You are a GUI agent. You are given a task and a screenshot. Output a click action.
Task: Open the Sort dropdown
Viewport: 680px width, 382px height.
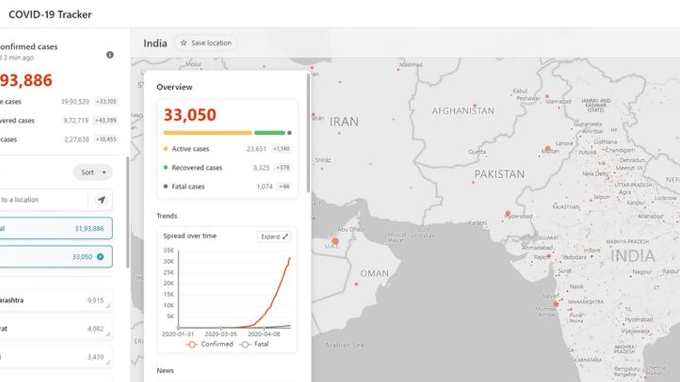93,172
